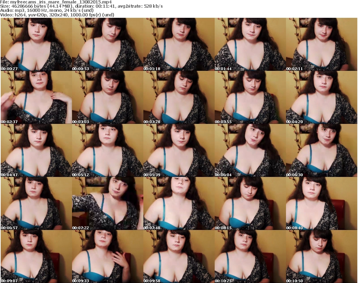The image size is (358, 283).
Task: Select the frame at 00:04:47
Action: (36, 150)
